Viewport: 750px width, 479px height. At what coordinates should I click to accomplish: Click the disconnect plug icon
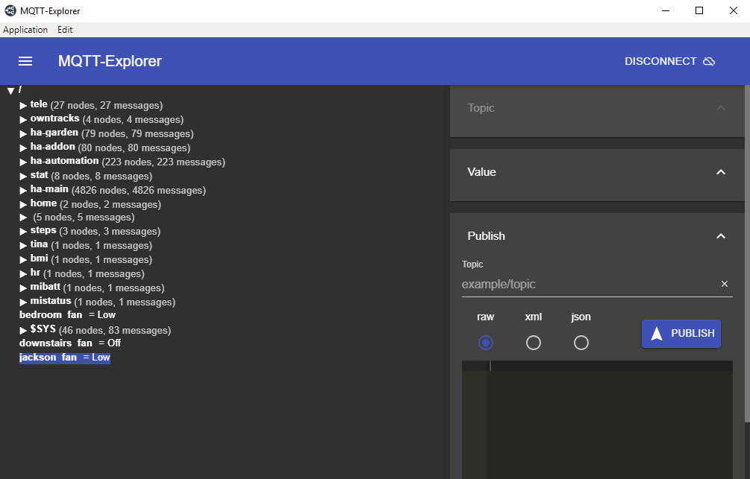(708, 61)
